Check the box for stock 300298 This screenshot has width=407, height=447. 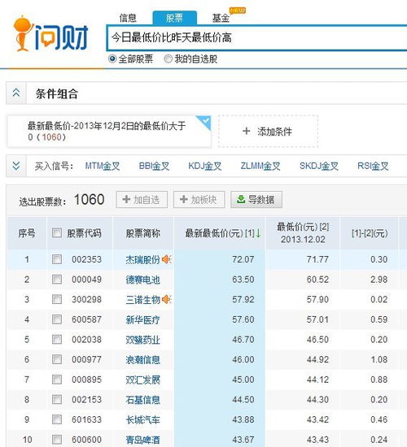(57, 299)
